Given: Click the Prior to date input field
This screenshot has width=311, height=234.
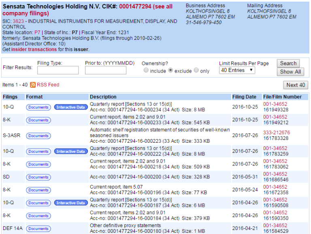Looking at the screenshot, I should 106,70.
